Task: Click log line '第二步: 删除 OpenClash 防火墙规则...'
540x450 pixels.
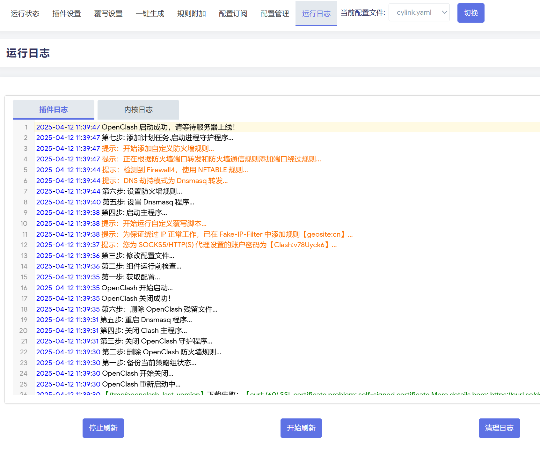Action: (129, 352)
